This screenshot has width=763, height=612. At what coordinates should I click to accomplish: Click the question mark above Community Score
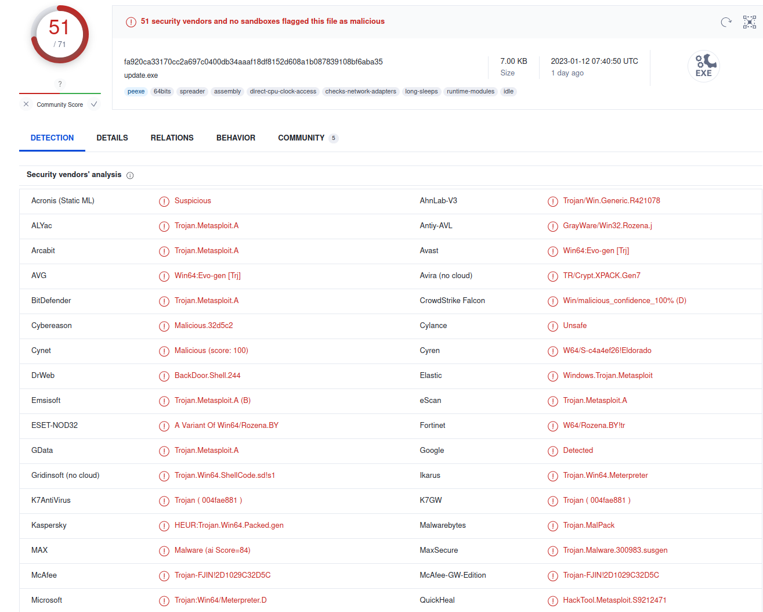(x=60, y=84)
